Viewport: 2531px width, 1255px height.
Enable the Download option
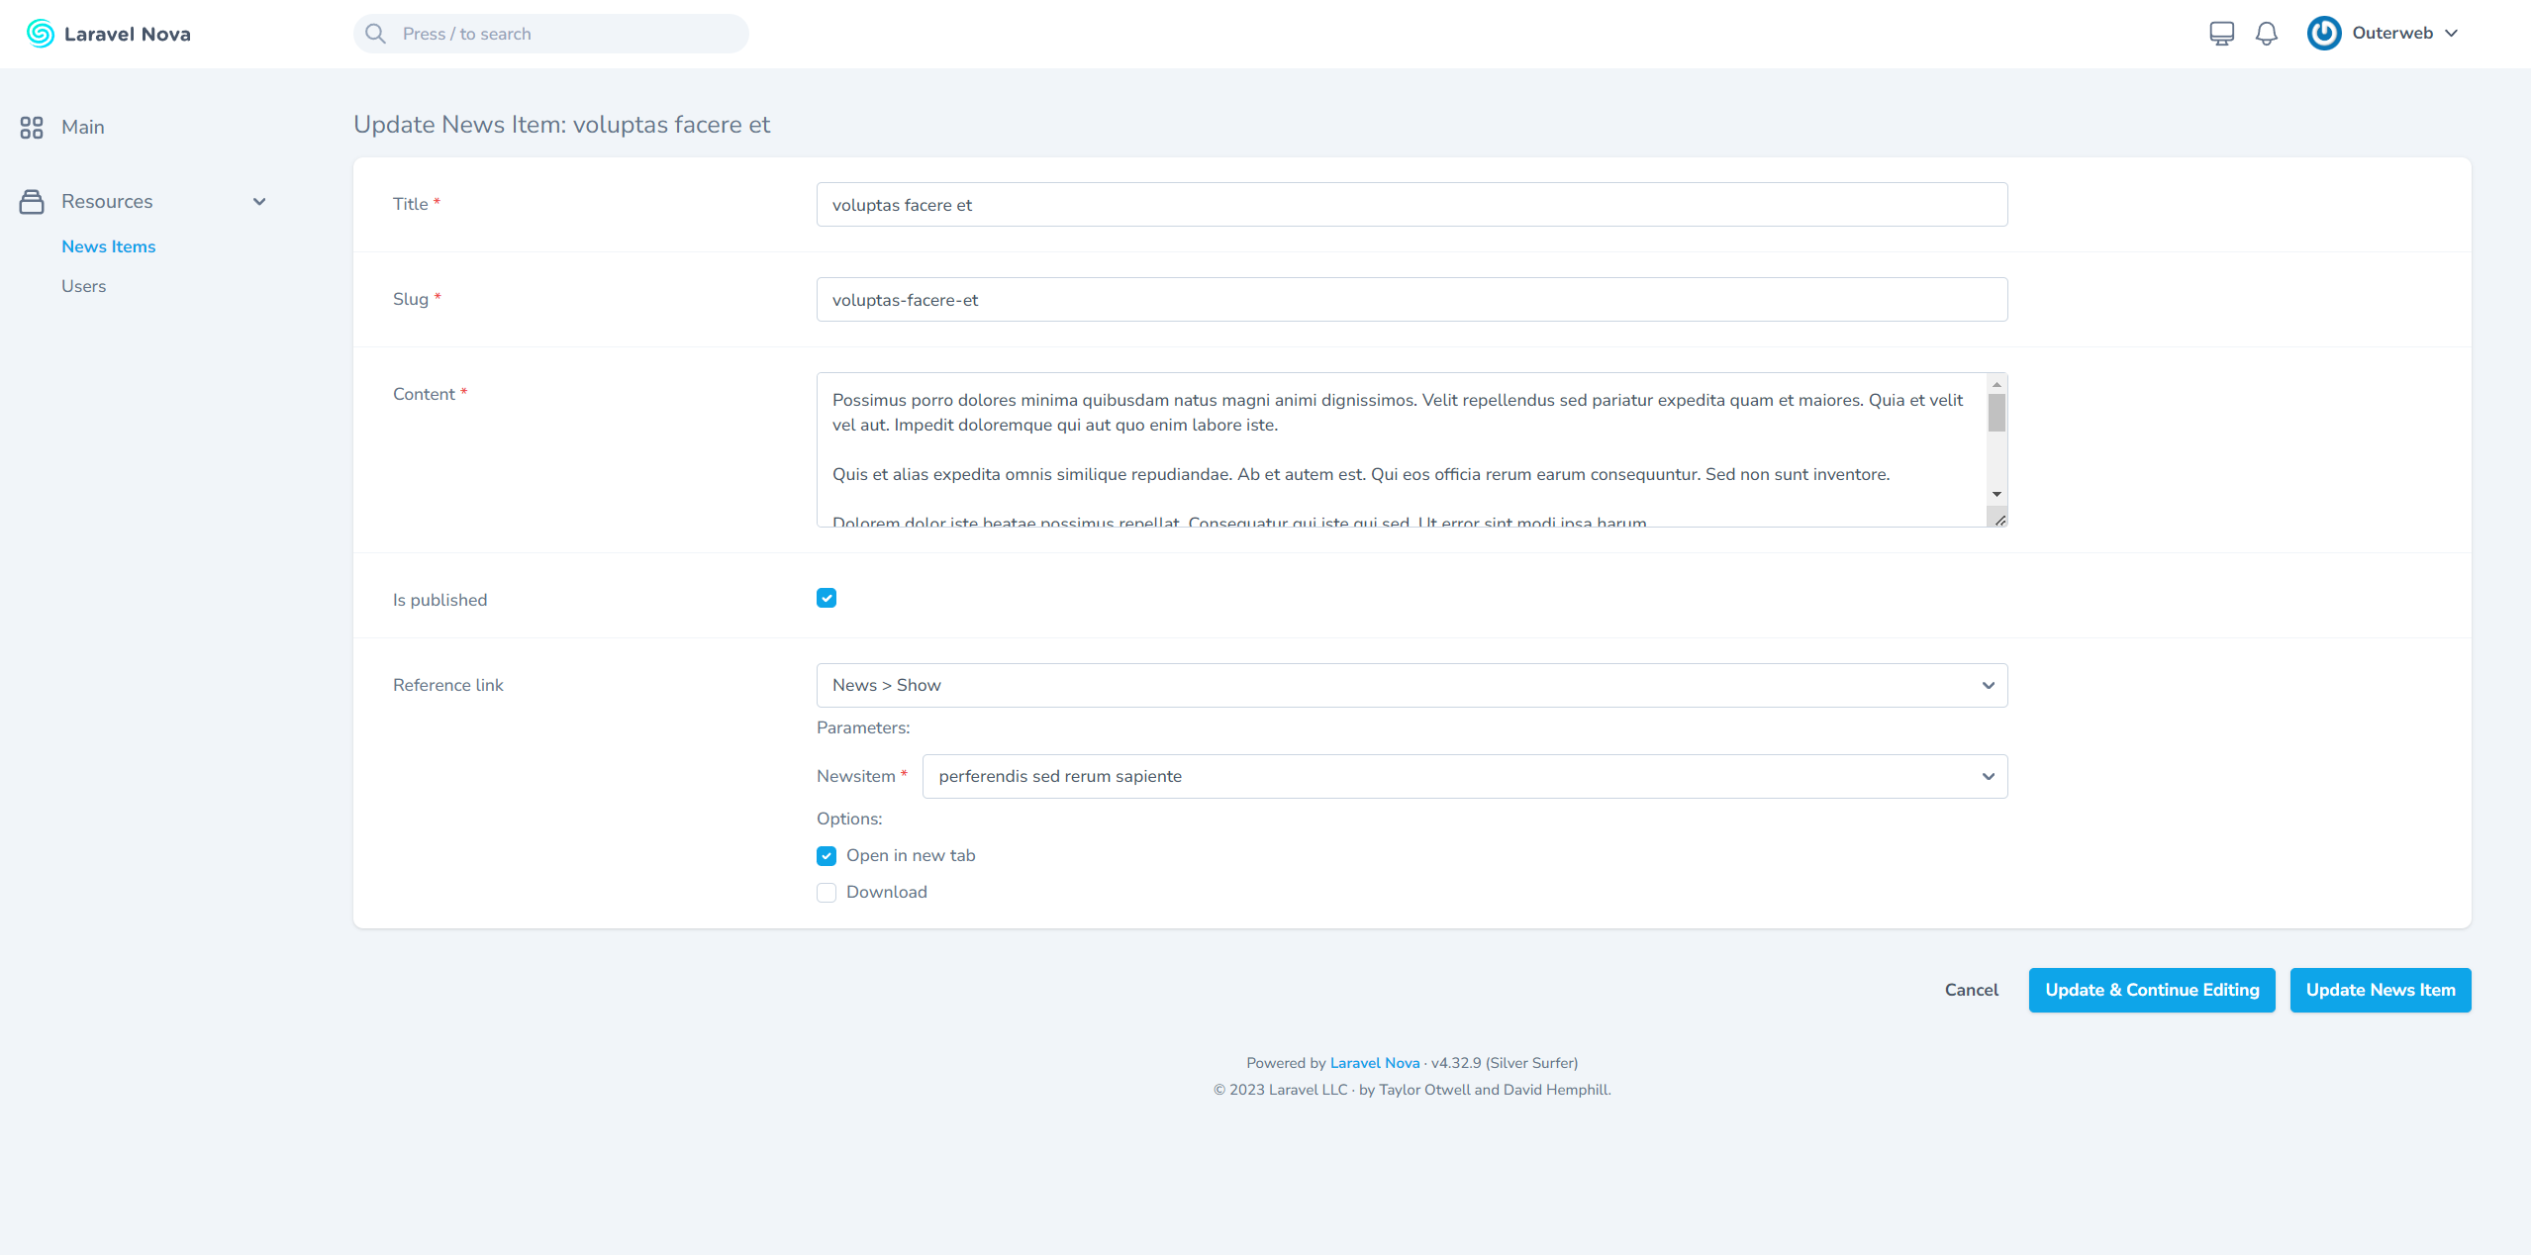(827, 892)
